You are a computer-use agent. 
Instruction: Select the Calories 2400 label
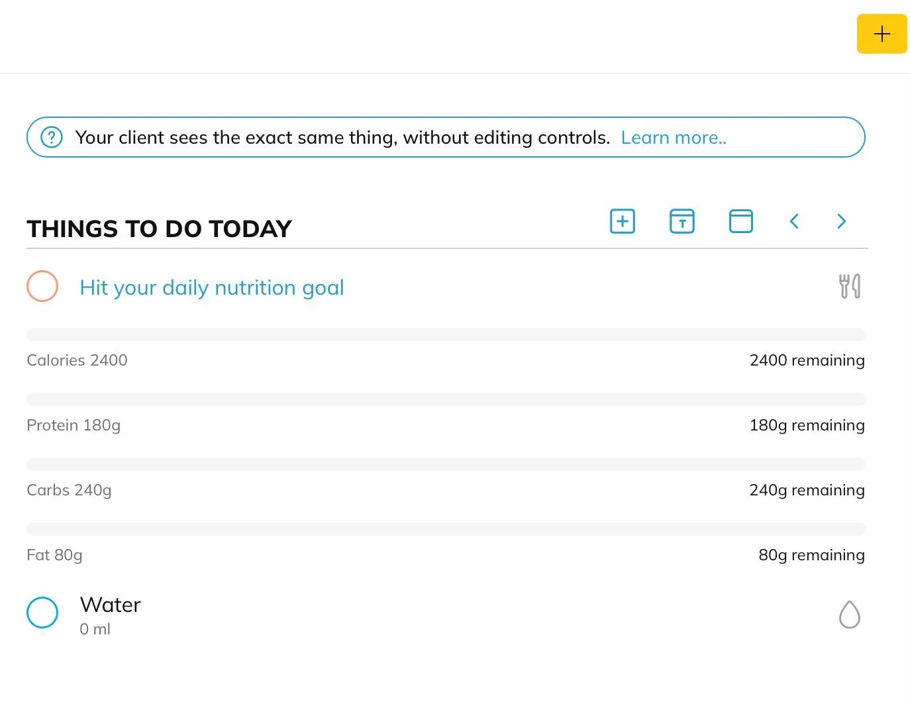(77, 360)
